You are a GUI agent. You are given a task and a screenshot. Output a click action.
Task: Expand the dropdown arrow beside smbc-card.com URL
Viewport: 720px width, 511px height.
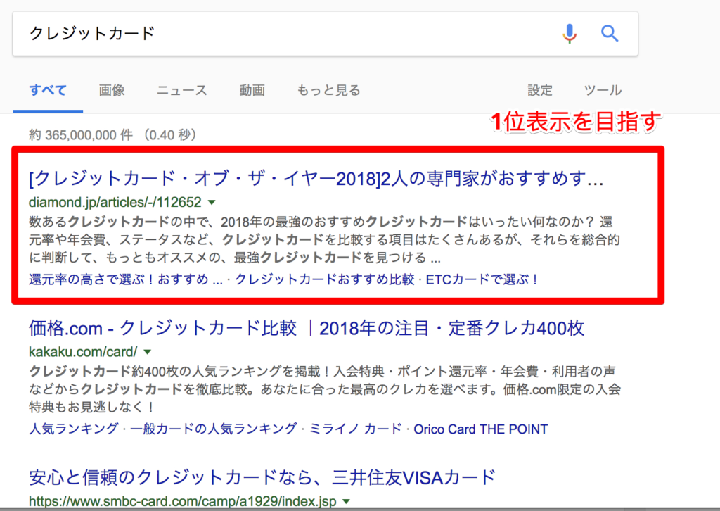(347, 501)
